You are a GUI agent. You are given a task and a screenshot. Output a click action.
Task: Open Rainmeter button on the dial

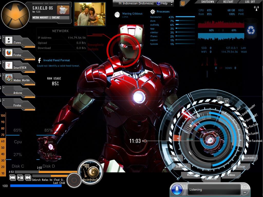click(211, 179)
